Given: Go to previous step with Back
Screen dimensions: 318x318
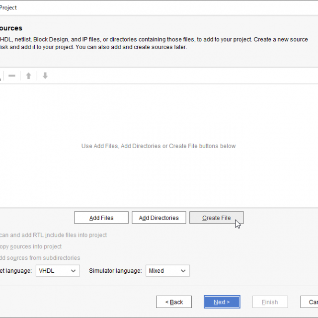Looking at the screenshot, I should click(x=174, y=302).
